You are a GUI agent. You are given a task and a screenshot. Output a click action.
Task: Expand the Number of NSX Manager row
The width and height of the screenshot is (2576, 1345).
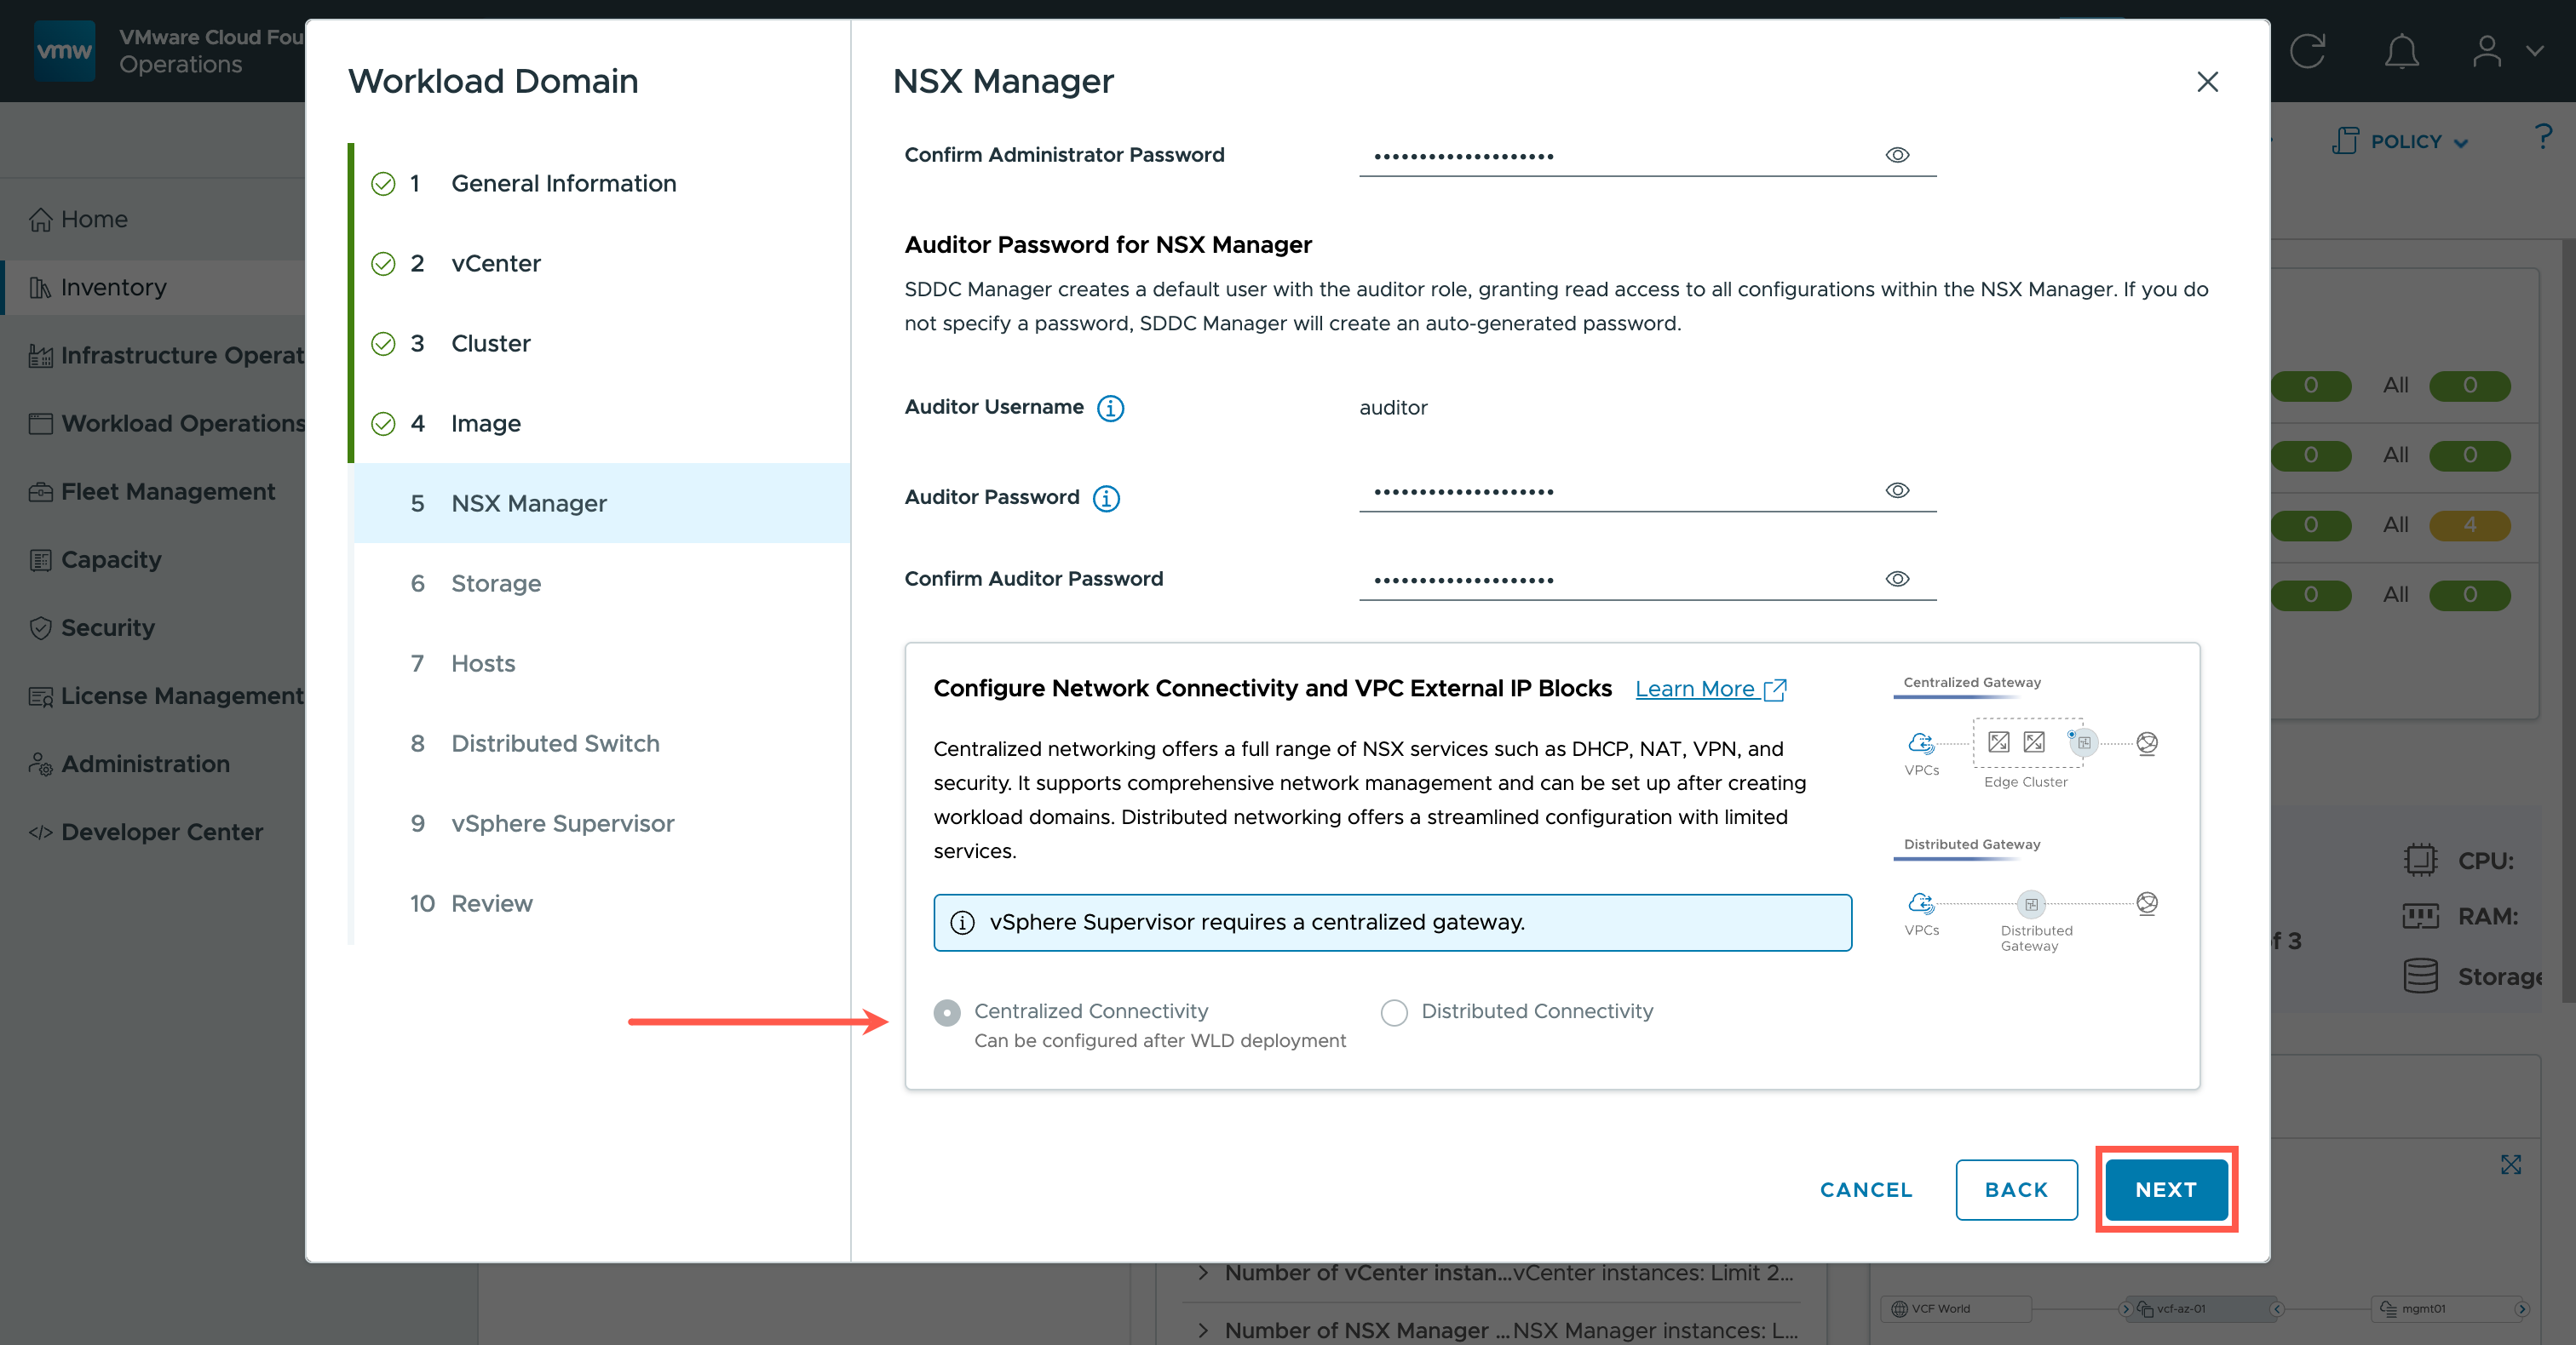(1203, 1330)
